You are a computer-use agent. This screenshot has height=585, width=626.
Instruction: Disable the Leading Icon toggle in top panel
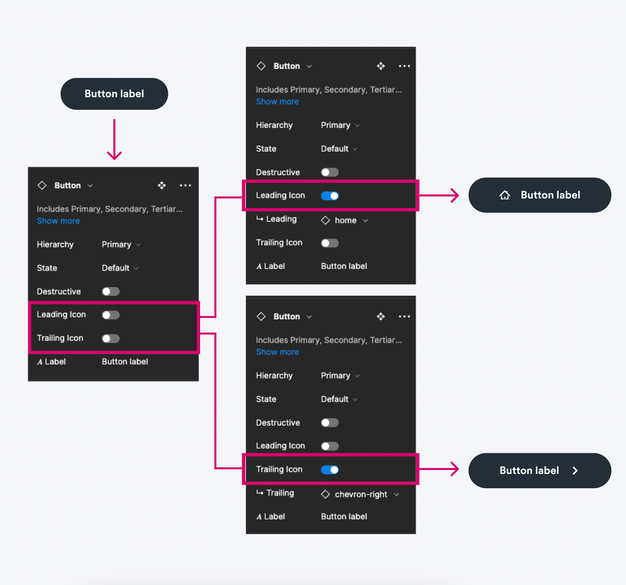pos(329,195)
